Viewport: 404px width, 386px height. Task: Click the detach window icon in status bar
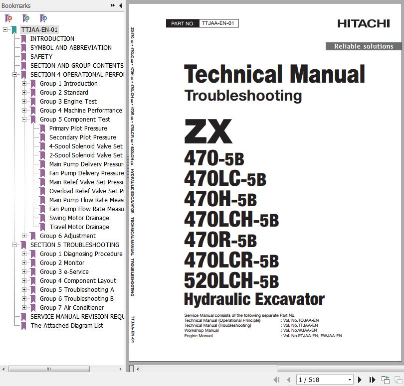point(399,380)
